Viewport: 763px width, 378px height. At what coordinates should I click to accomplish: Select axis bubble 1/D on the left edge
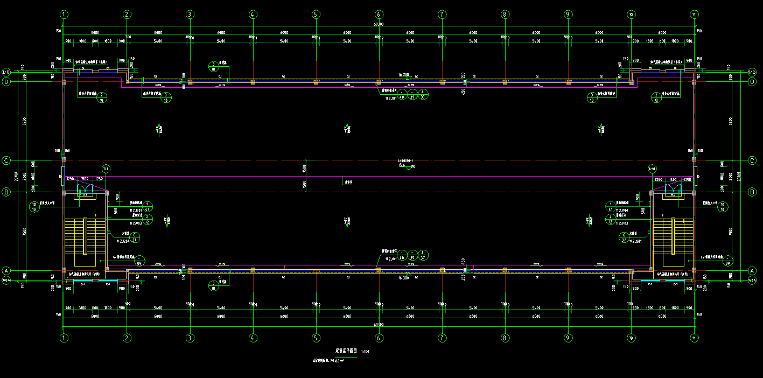click(6, 72)
